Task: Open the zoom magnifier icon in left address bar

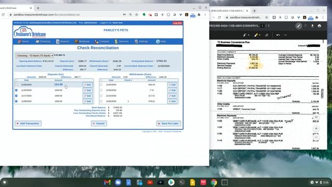Action: 130,15
